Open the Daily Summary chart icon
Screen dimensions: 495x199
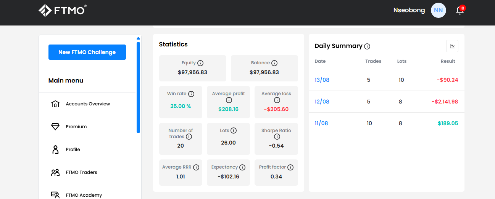click(452, 46)
